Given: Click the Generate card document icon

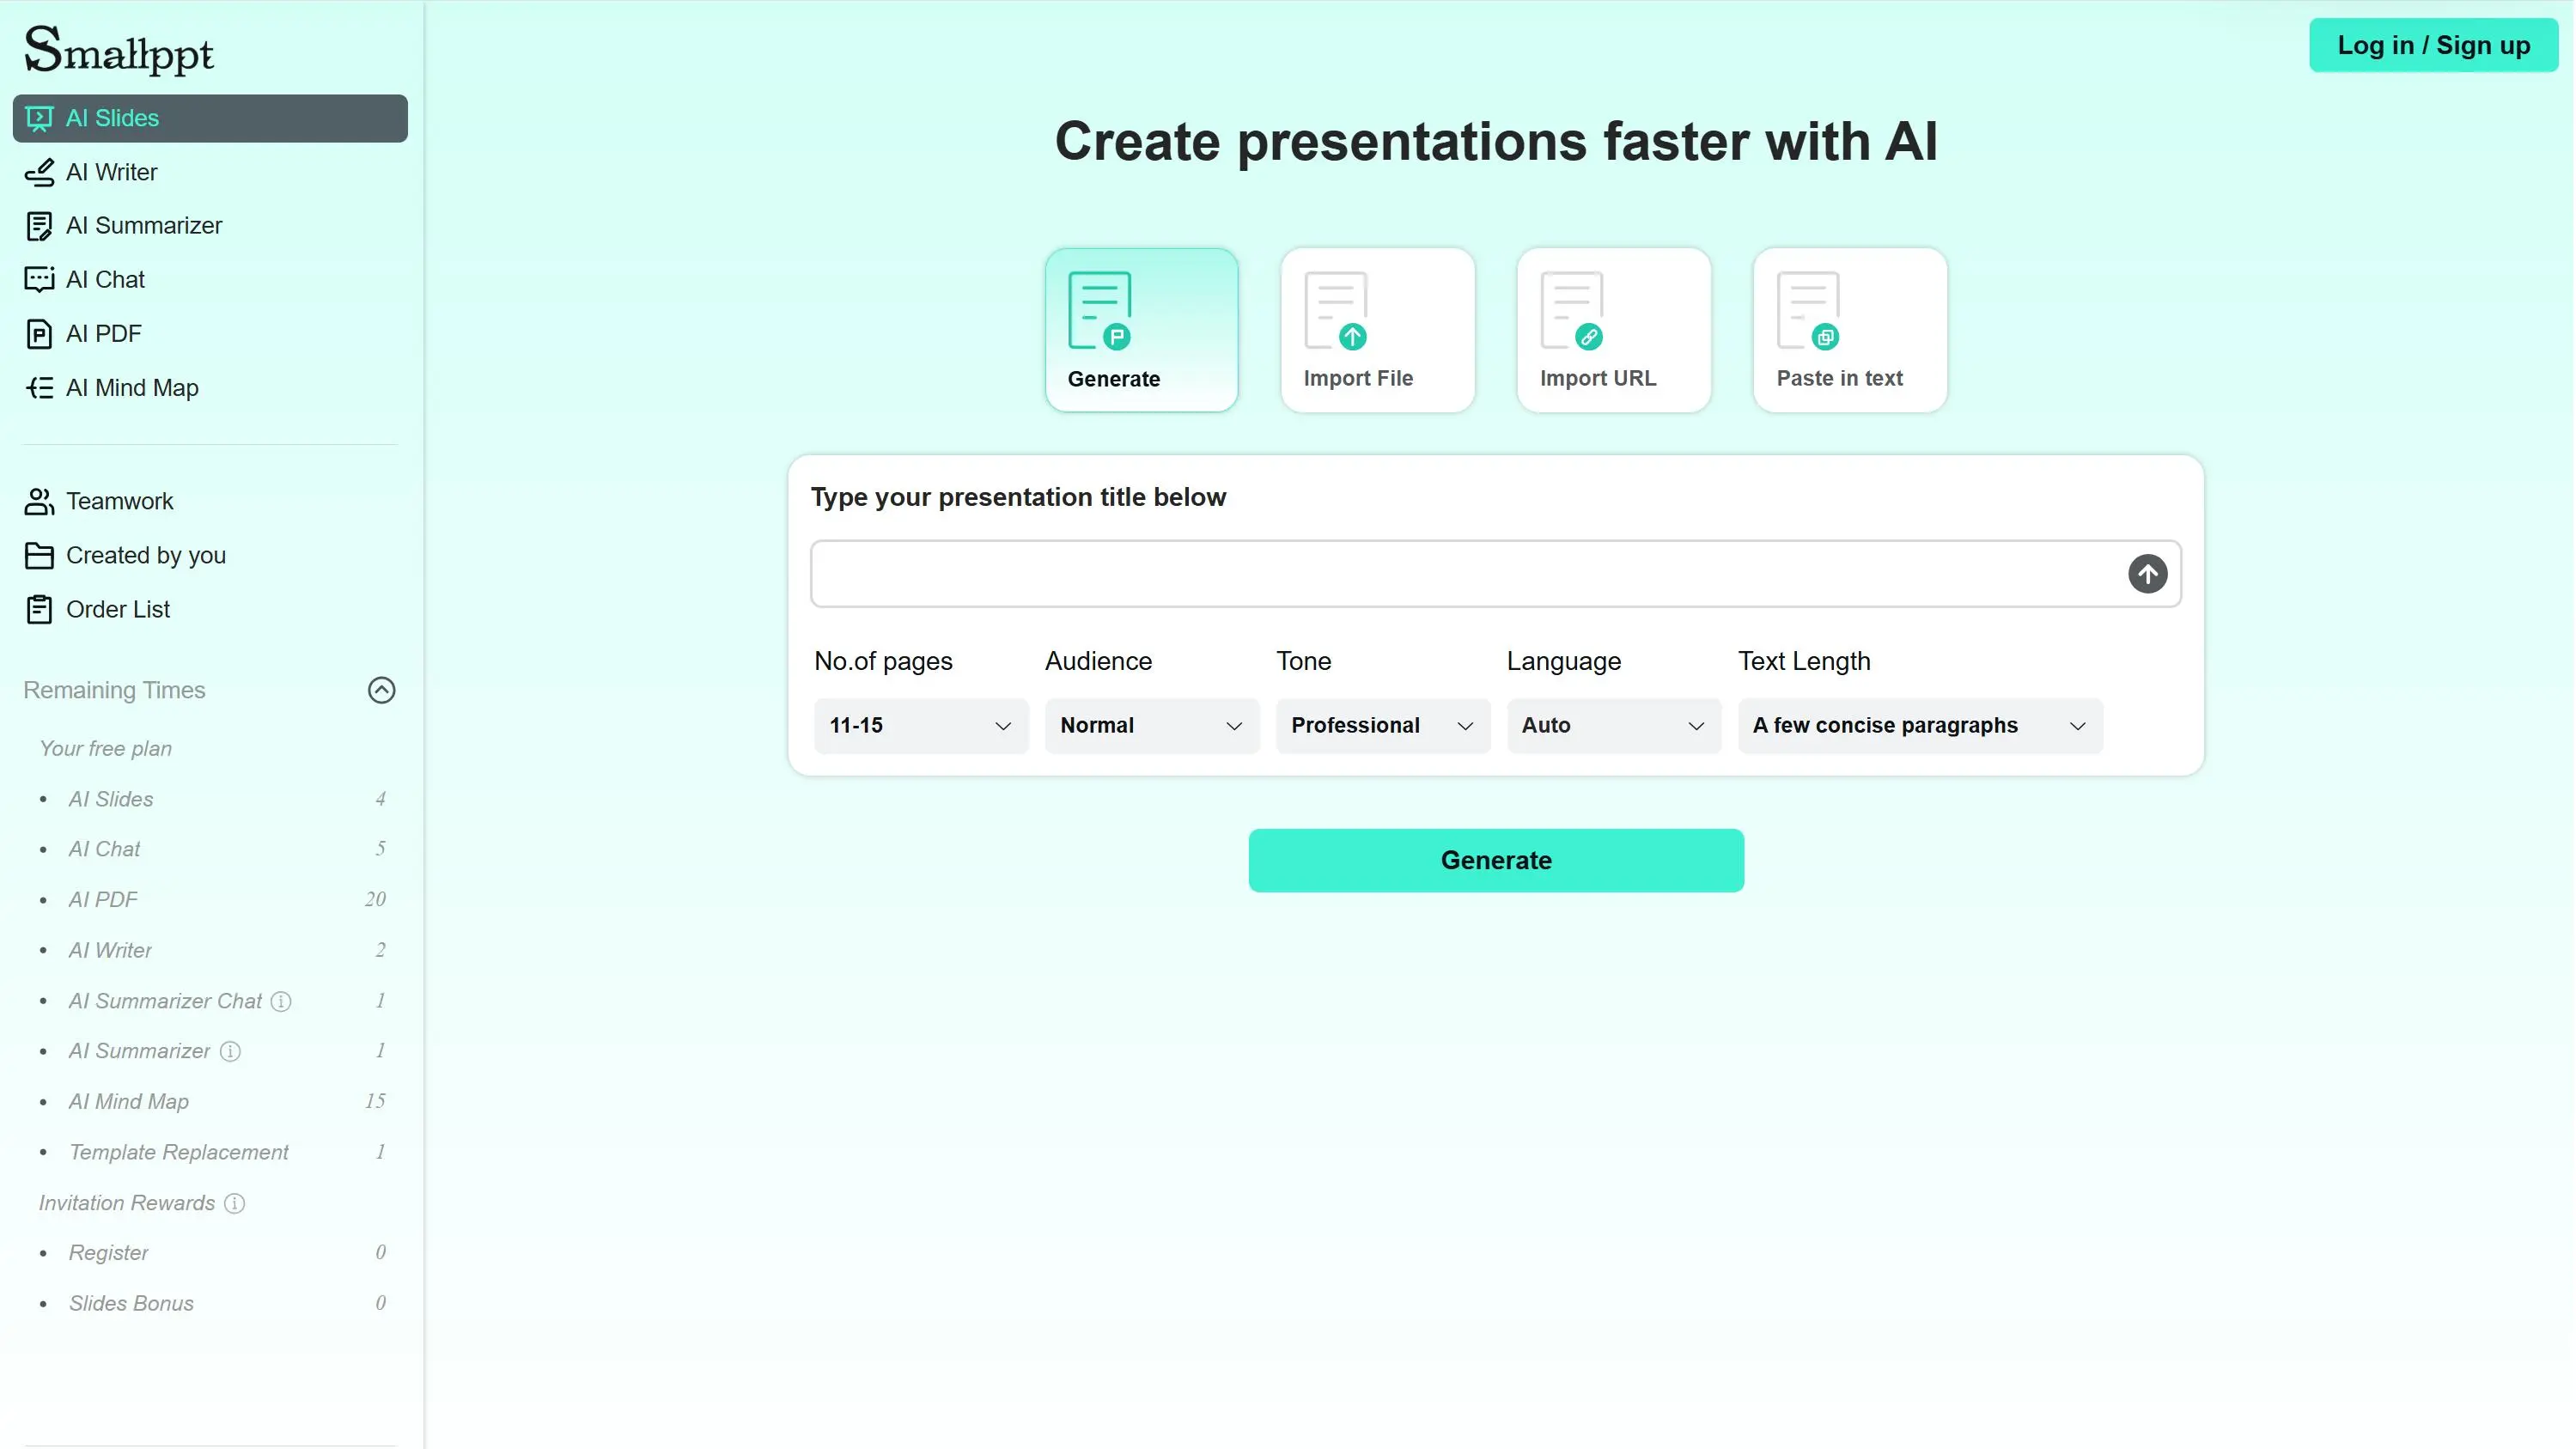Looking at the screenshot, I should pos(1100,311).
